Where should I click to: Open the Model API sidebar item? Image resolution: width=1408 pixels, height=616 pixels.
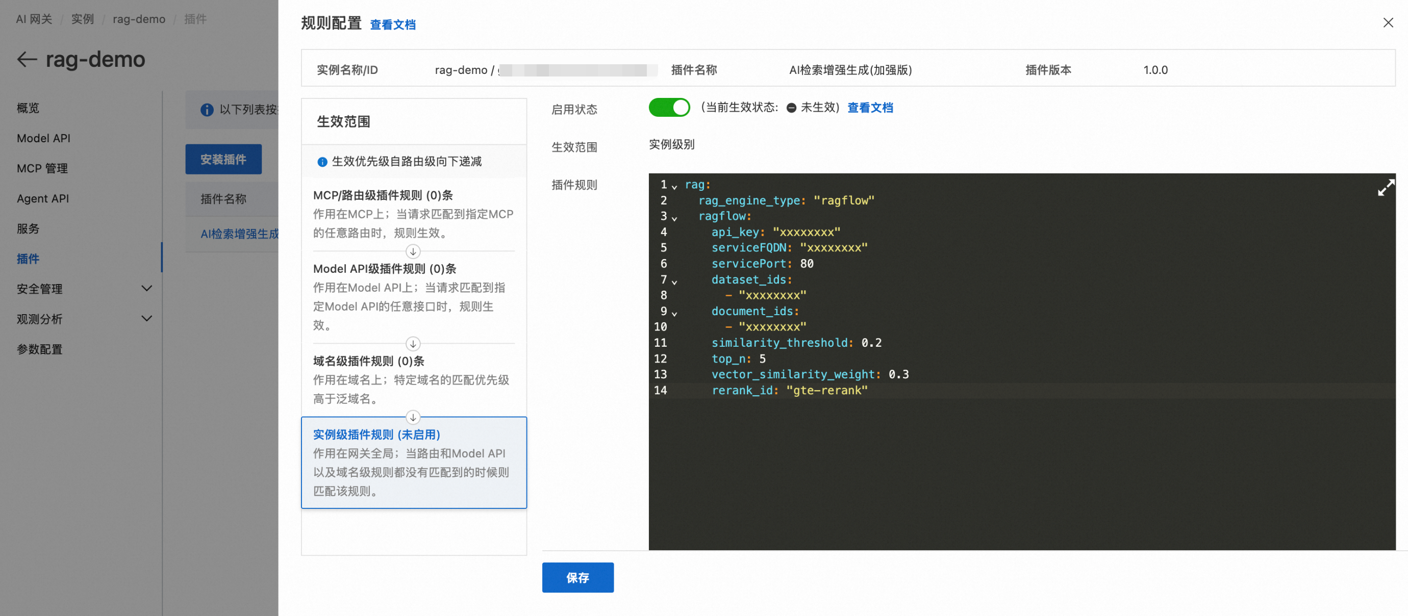click(x=44, y=138)
